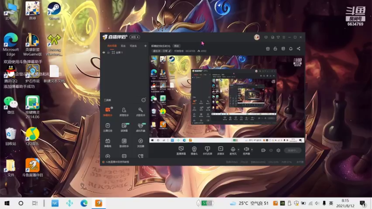The width and height of the screenshot is (372, 209).
Task: Select the first orange scene tab
Action: click(x=112, y=46)
